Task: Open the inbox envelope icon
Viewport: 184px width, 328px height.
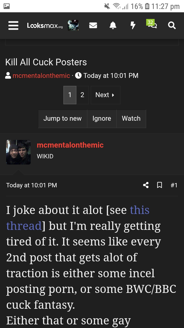Action: click(93, 25)
